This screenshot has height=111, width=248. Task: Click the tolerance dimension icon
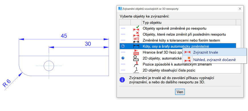[136, 40]
